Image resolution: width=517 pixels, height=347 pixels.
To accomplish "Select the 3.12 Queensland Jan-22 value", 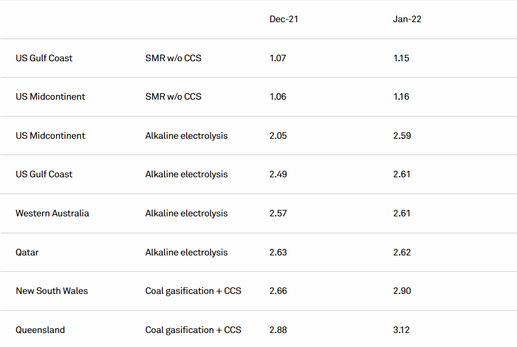I will pyautogui.click(x=401, y=330).
